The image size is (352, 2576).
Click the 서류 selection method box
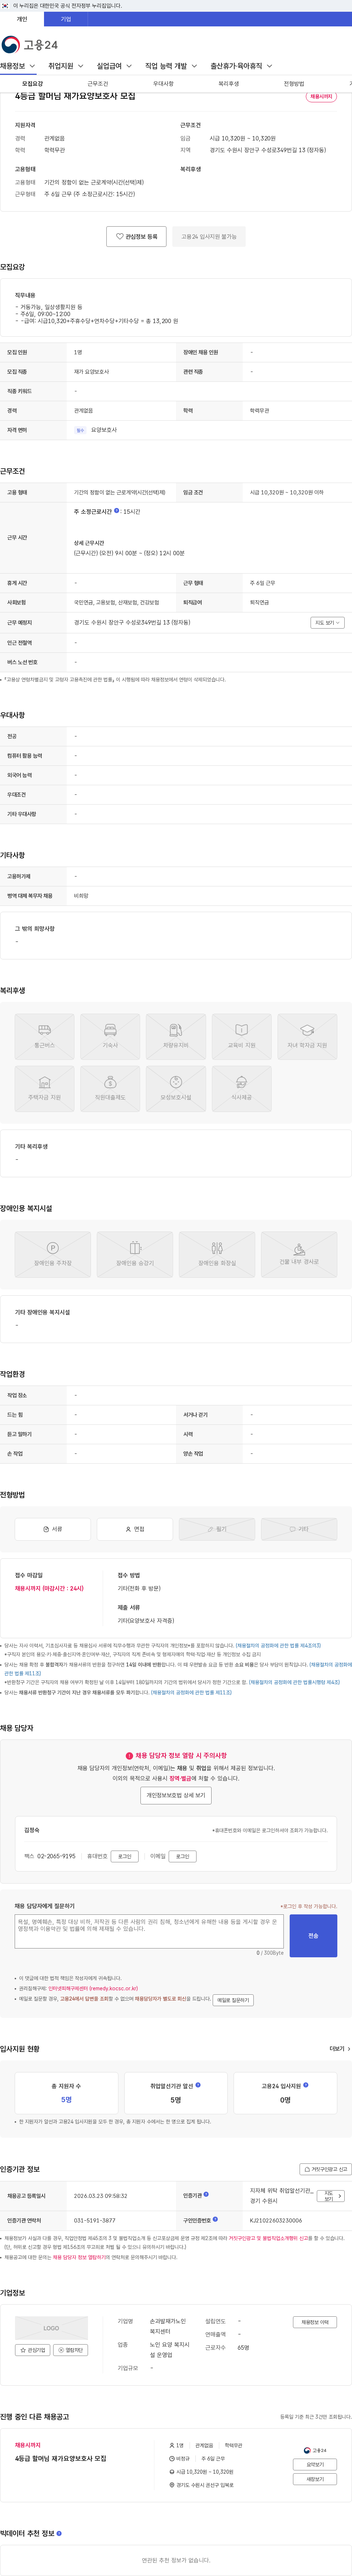(53, 1529)
